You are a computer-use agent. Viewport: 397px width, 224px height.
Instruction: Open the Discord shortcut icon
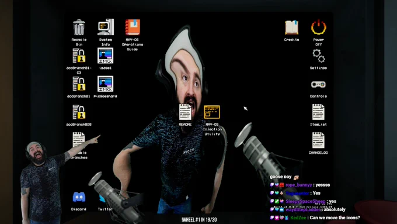click(79, 197)
